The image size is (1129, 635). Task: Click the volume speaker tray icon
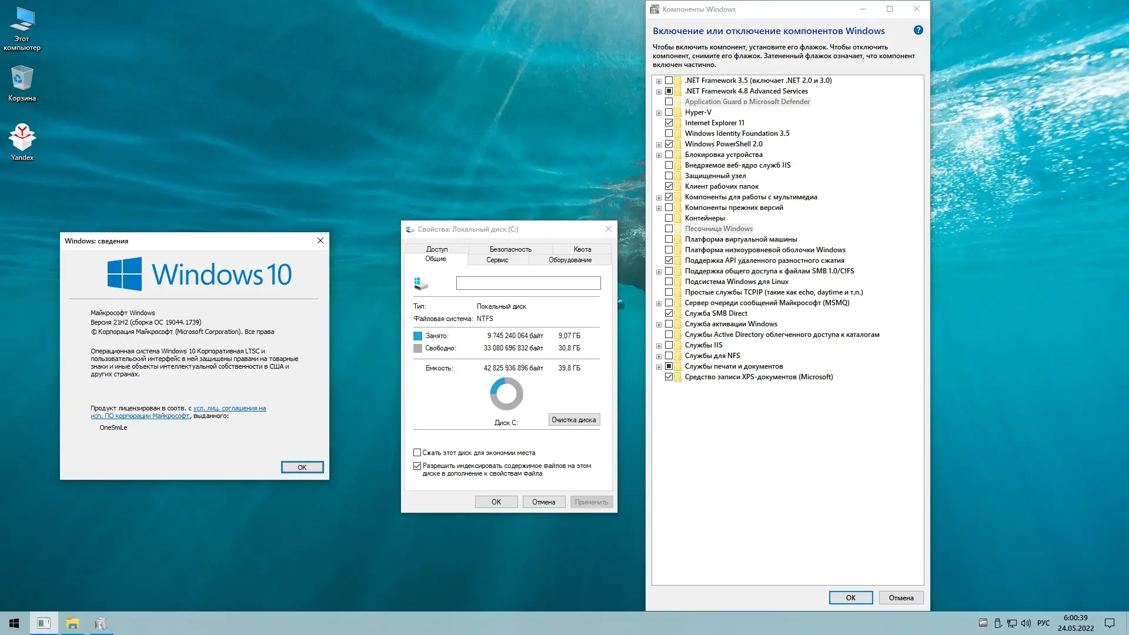[x=1026, y=623]
